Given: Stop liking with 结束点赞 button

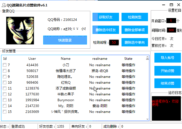Looking at the screenshot, I should point(168,83).
